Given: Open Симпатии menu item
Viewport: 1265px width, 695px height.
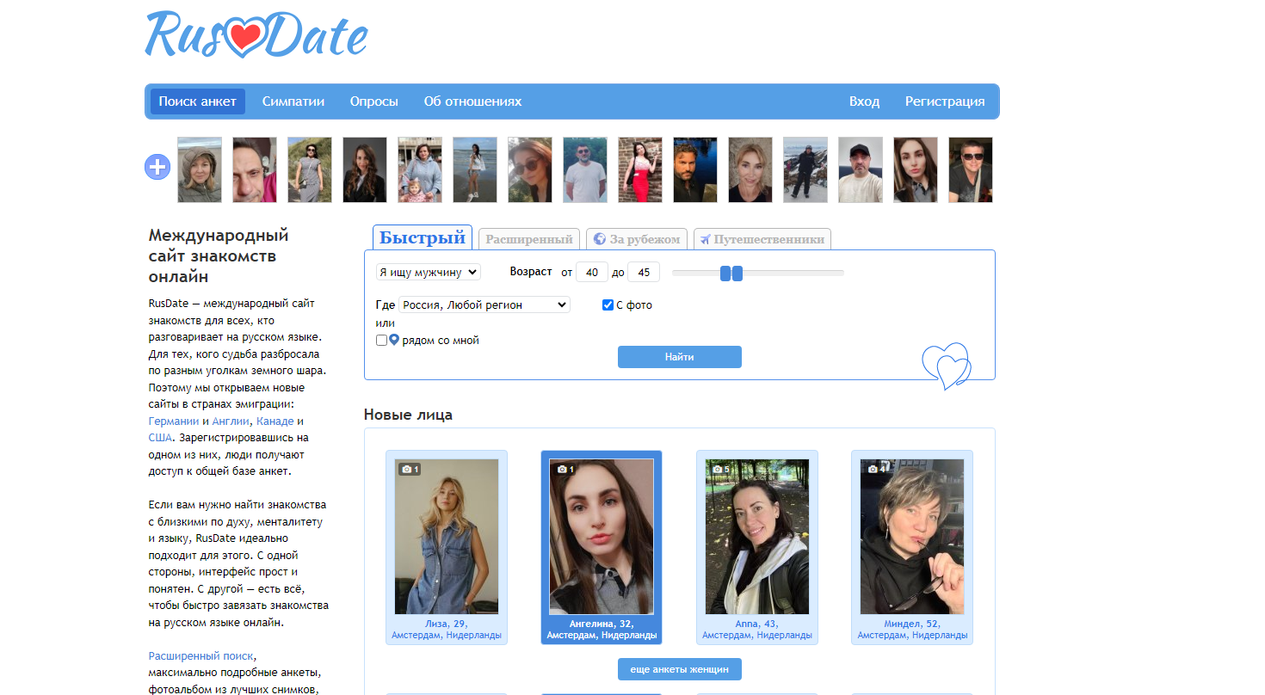Looking at the screenshot, I should 293,101.
